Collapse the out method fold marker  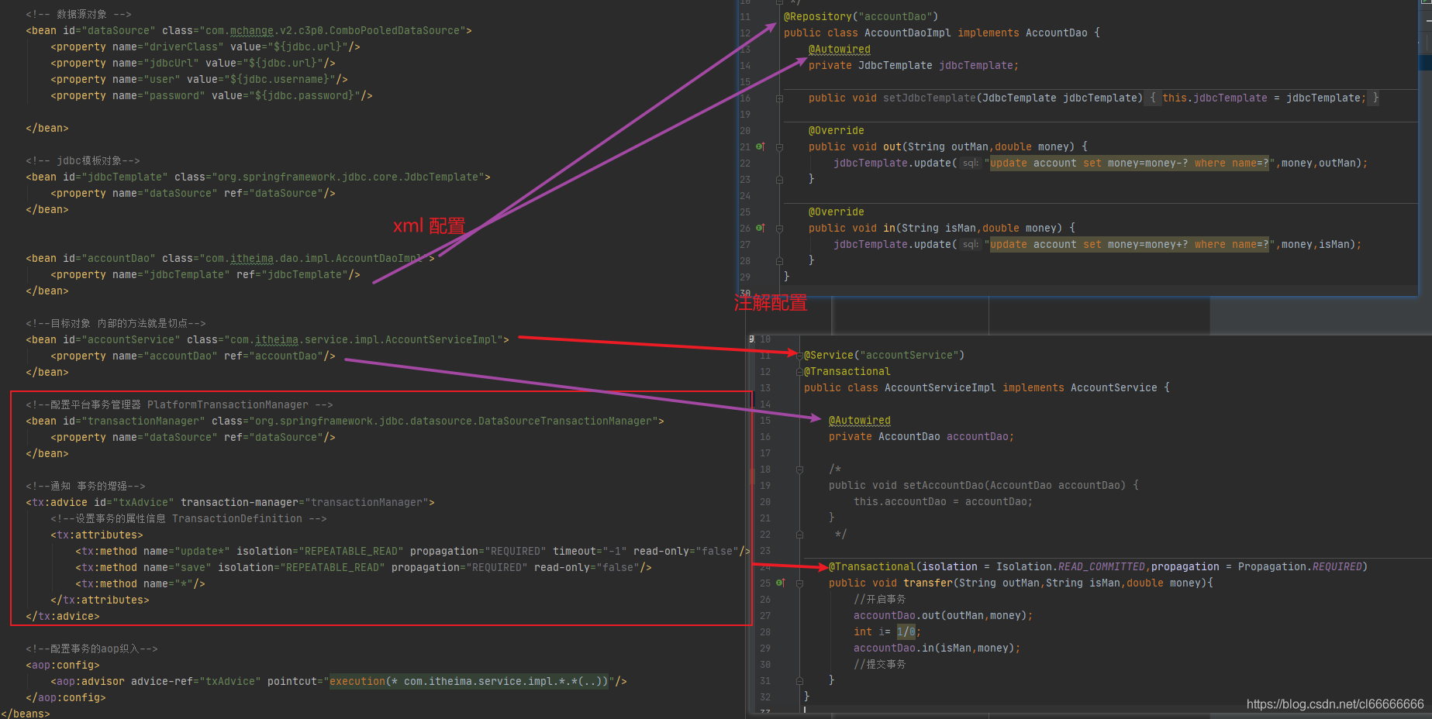[779, 147]
